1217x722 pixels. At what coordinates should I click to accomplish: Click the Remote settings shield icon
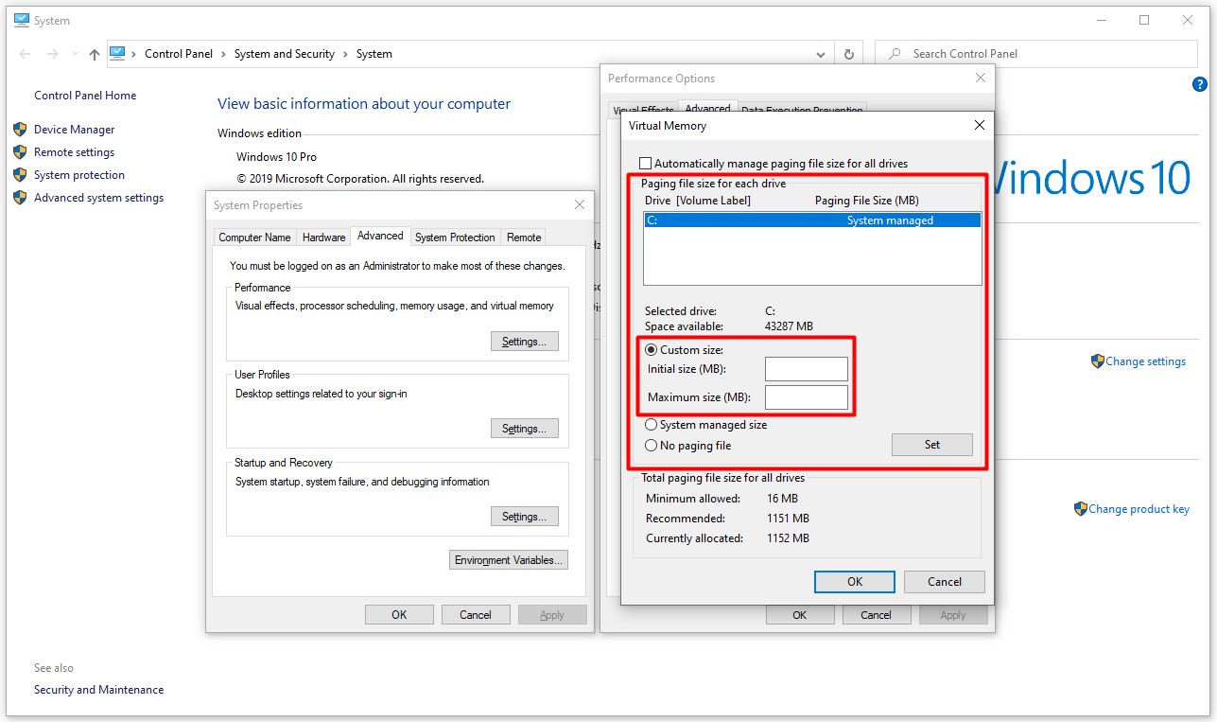tap(19, 152)
